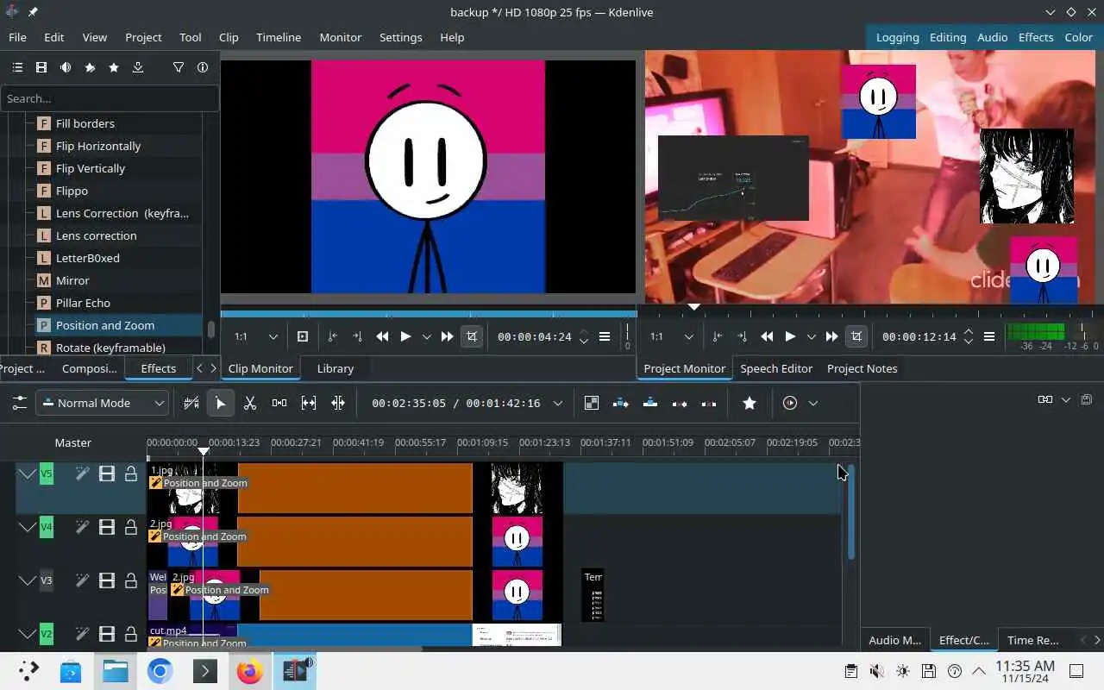
Task: Open the File menu
Action: click(x=17, y=37)
